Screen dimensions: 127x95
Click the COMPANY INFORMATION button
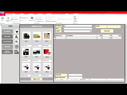(x=7, y=52)
